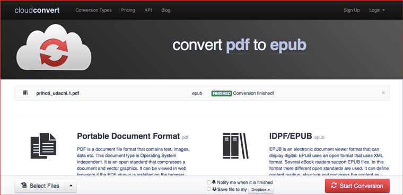Change the target format epub in heading
Screen dimensions: 403x195
(x=288, y=45)
